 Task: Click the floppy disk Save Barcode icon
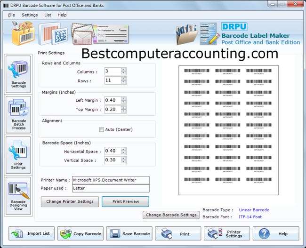(115, 233)
